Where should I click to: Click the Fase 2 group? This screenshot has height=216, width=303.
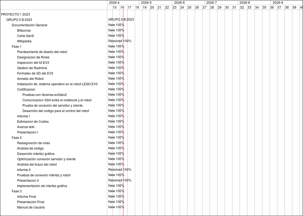(17, 138)
